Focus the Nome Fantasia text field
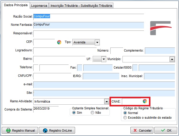The width and height of the screenshot is (179, 136). [x=88, y=25]
